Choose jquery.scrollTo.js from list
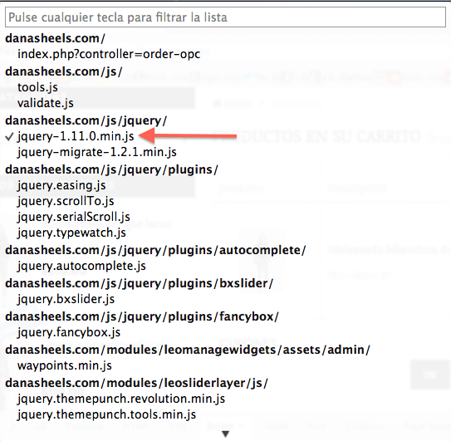 [66, 201]
